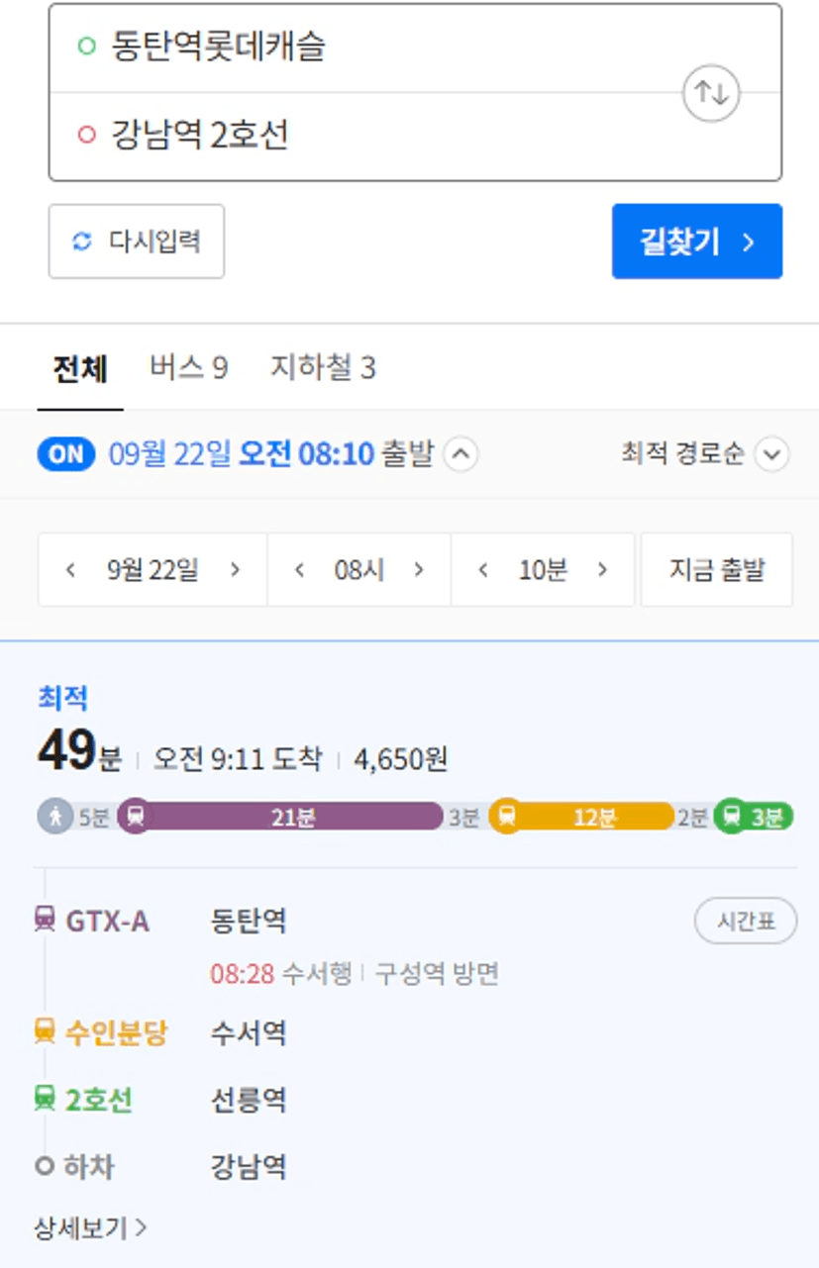Click the yellow 수인분당 train icon in route bar
The width and height of the screenshot is (819, 1268).
pyautogui.click(x=506, y=817)
